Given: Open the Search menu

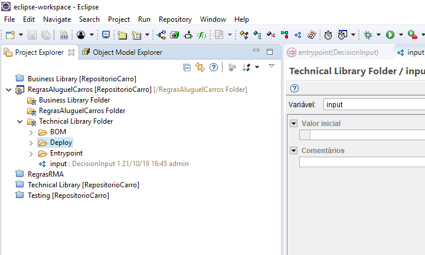Looking at the screenshot, I should 89,19.
